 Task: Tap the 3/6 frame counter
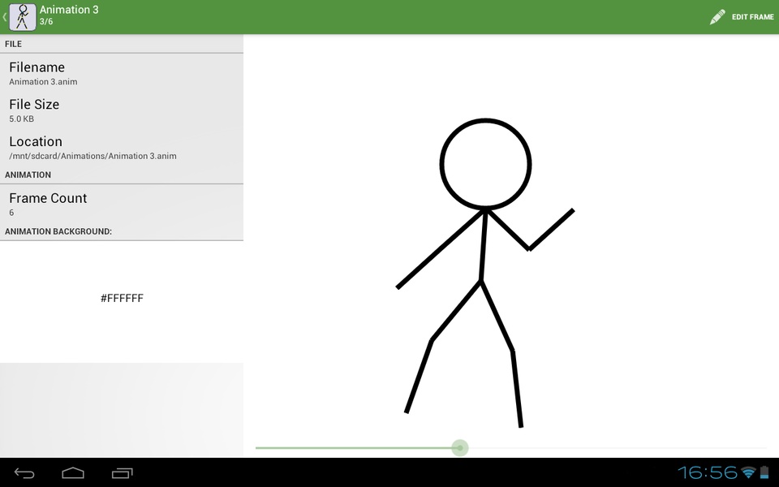(x=46, y=21)
